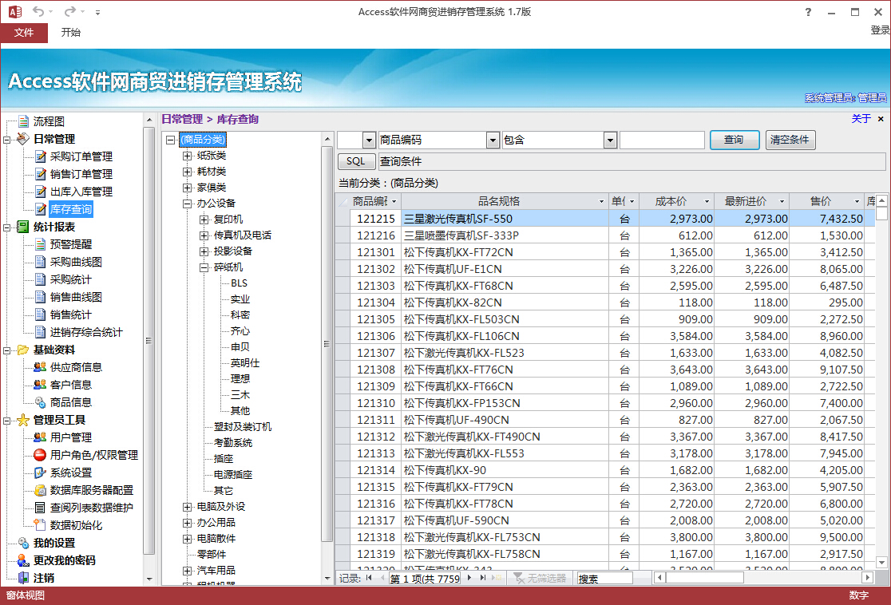Click the Access application icon in title bar

point(15,11)
